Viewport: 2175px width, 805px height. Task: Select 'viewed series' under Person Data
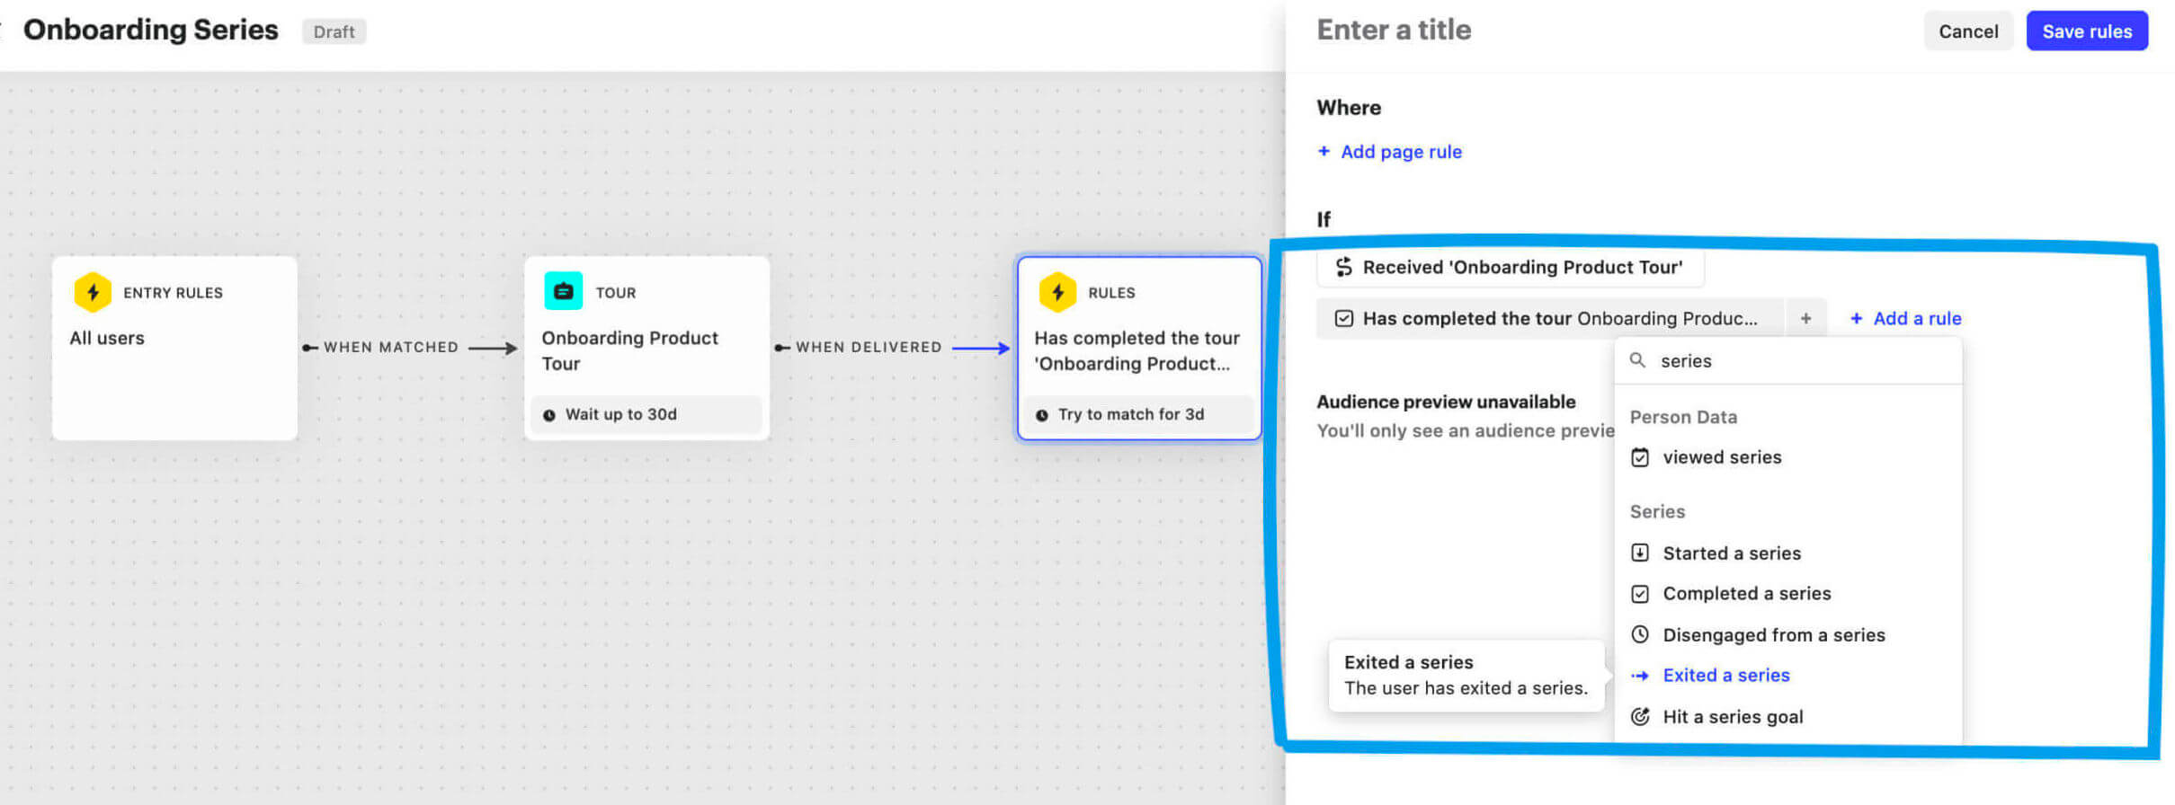tap(1721, 457)
